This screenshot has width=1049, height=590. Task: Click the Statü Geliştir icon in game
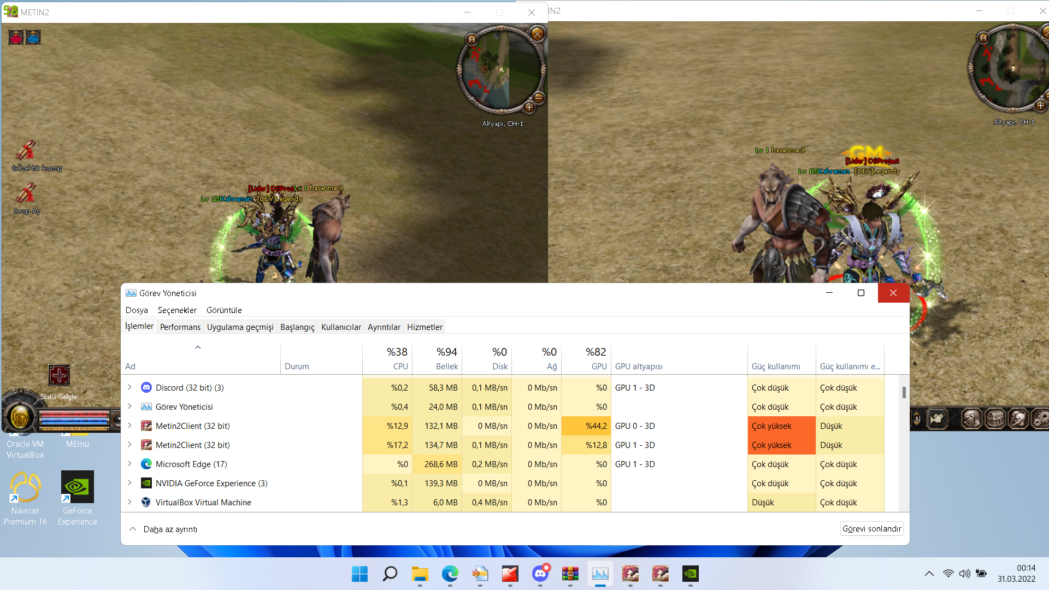[x=59, y=375]
